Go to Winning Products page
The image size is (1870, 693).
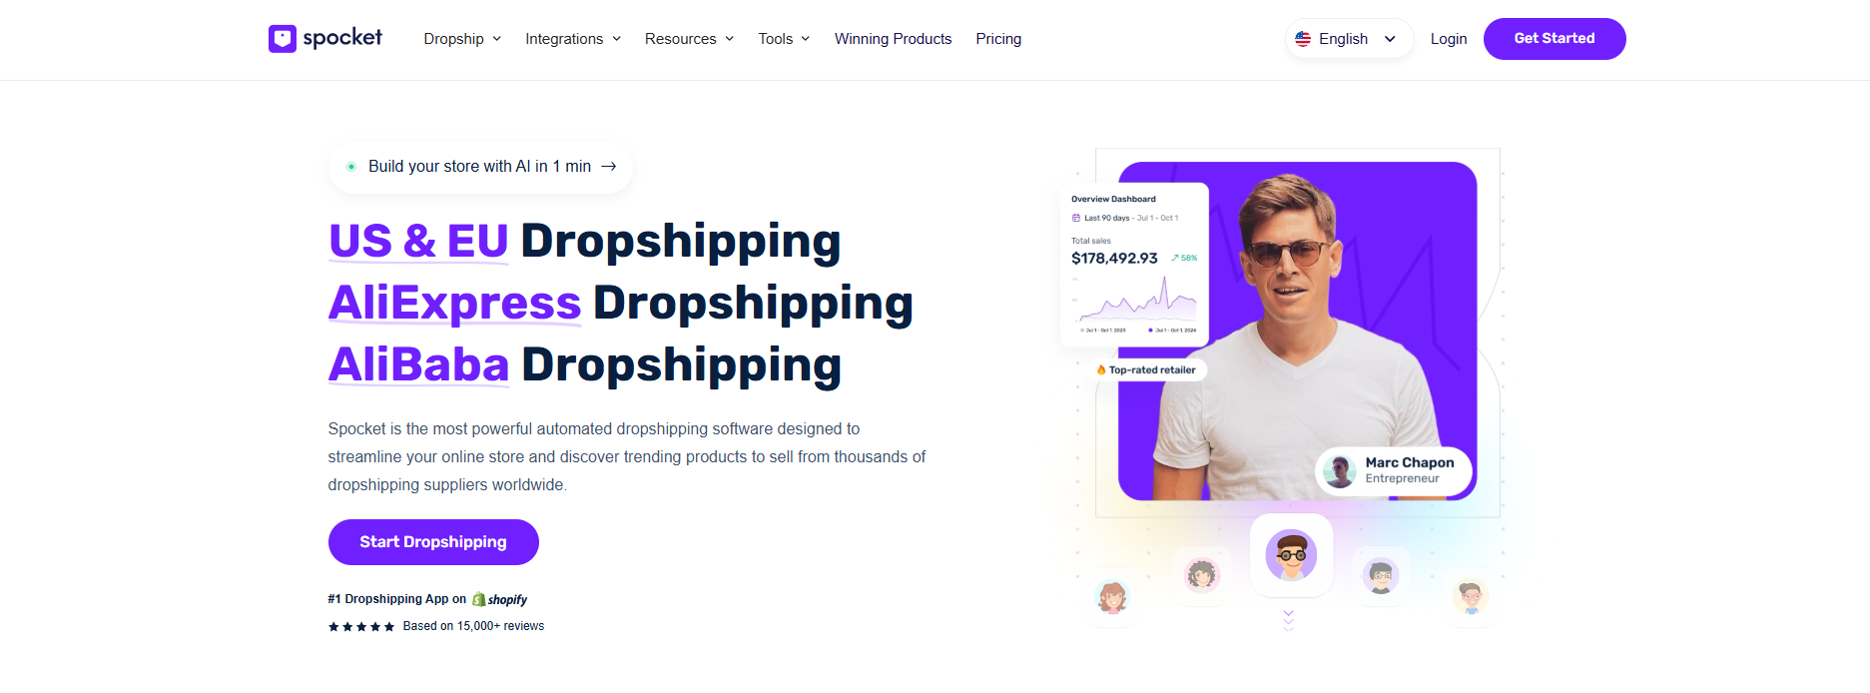893,39
